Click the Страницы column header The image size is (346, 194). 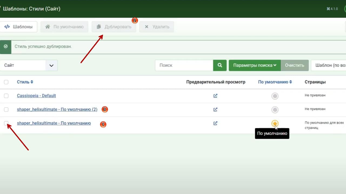[315, 82]
